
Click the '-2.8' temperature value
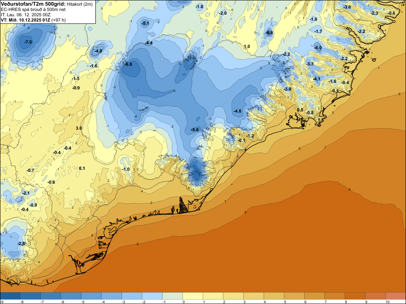point(21,243)
